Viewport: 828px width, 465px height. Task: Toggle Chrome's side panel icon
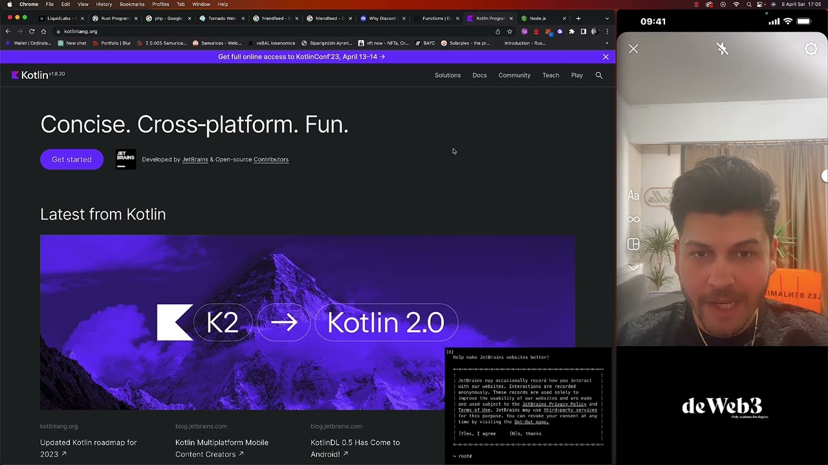[583, 31]
